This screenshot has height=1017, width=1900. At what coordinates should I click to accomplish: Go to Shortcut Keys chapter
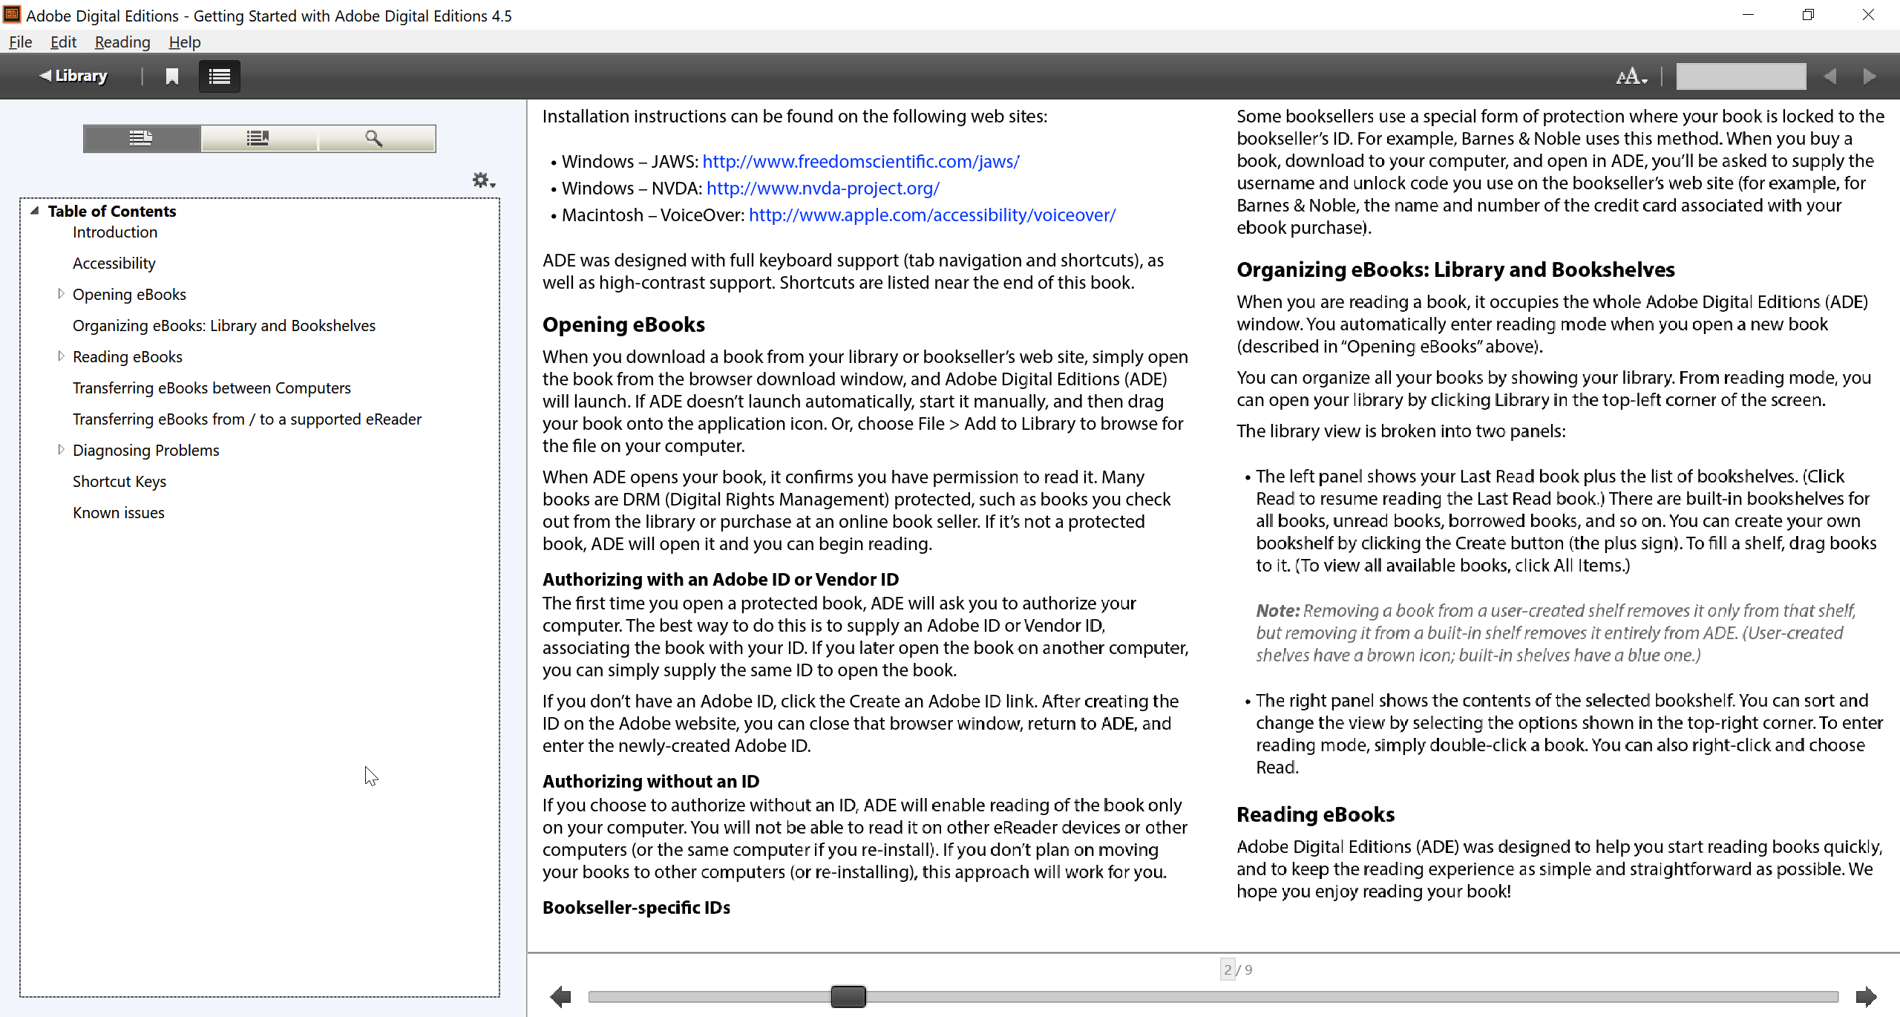coord(119,482)
